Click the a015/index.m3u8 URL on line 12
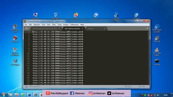 click(58, 58)
